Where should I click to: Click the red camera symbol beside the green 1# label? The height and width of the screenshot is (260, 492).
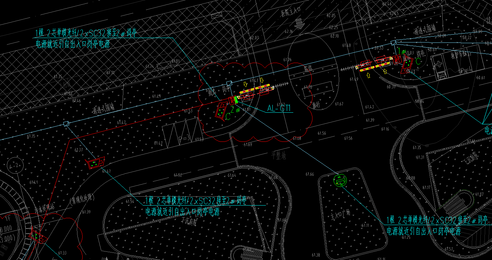[408, 64]
